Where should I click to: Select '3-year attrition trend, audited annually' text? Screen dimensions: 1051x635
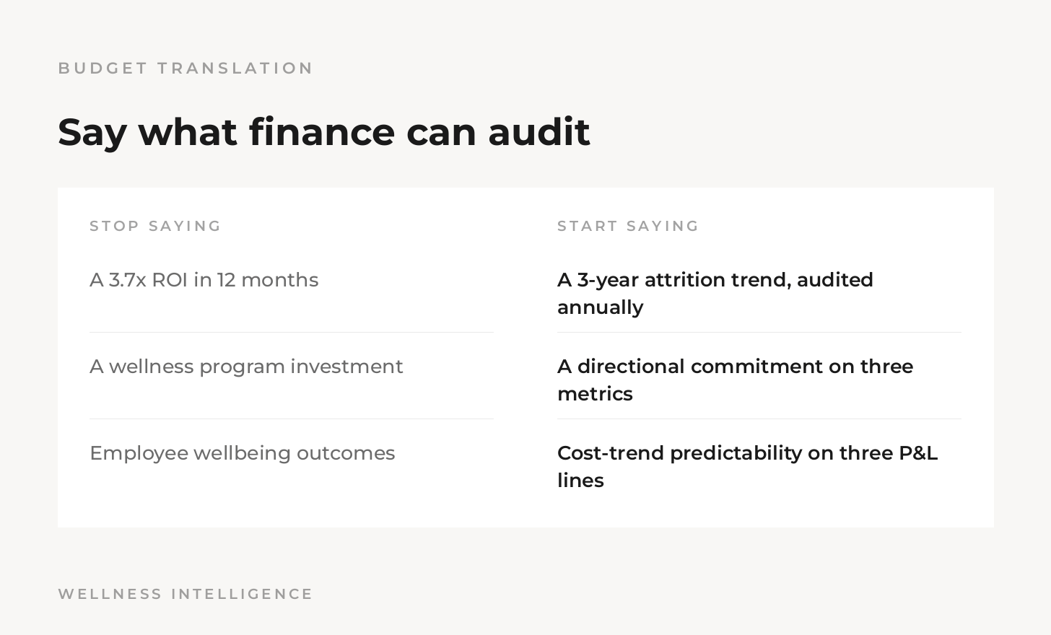(725, 294)
